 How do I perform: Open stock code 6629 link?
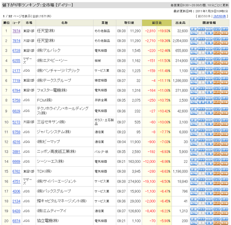pos(16,111)
